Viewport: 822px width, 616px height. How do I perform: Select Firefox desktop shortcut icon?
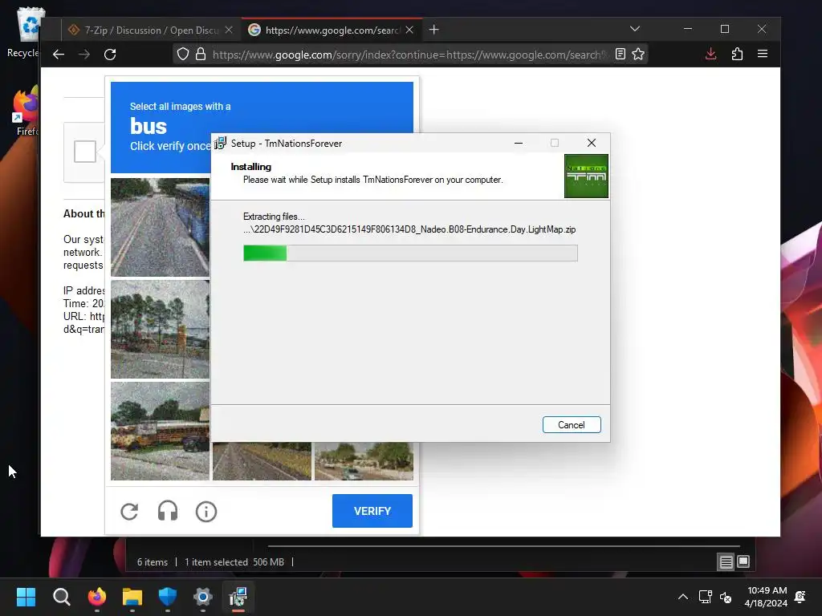coord(26,111)
